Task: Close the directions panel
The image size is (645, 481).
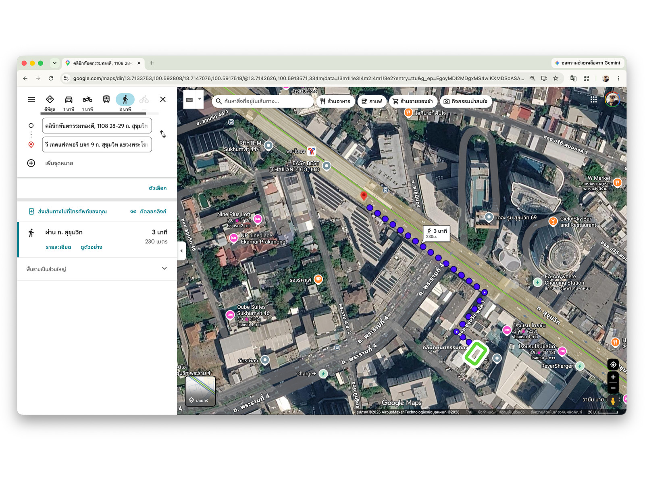Action: pos(163,99)
